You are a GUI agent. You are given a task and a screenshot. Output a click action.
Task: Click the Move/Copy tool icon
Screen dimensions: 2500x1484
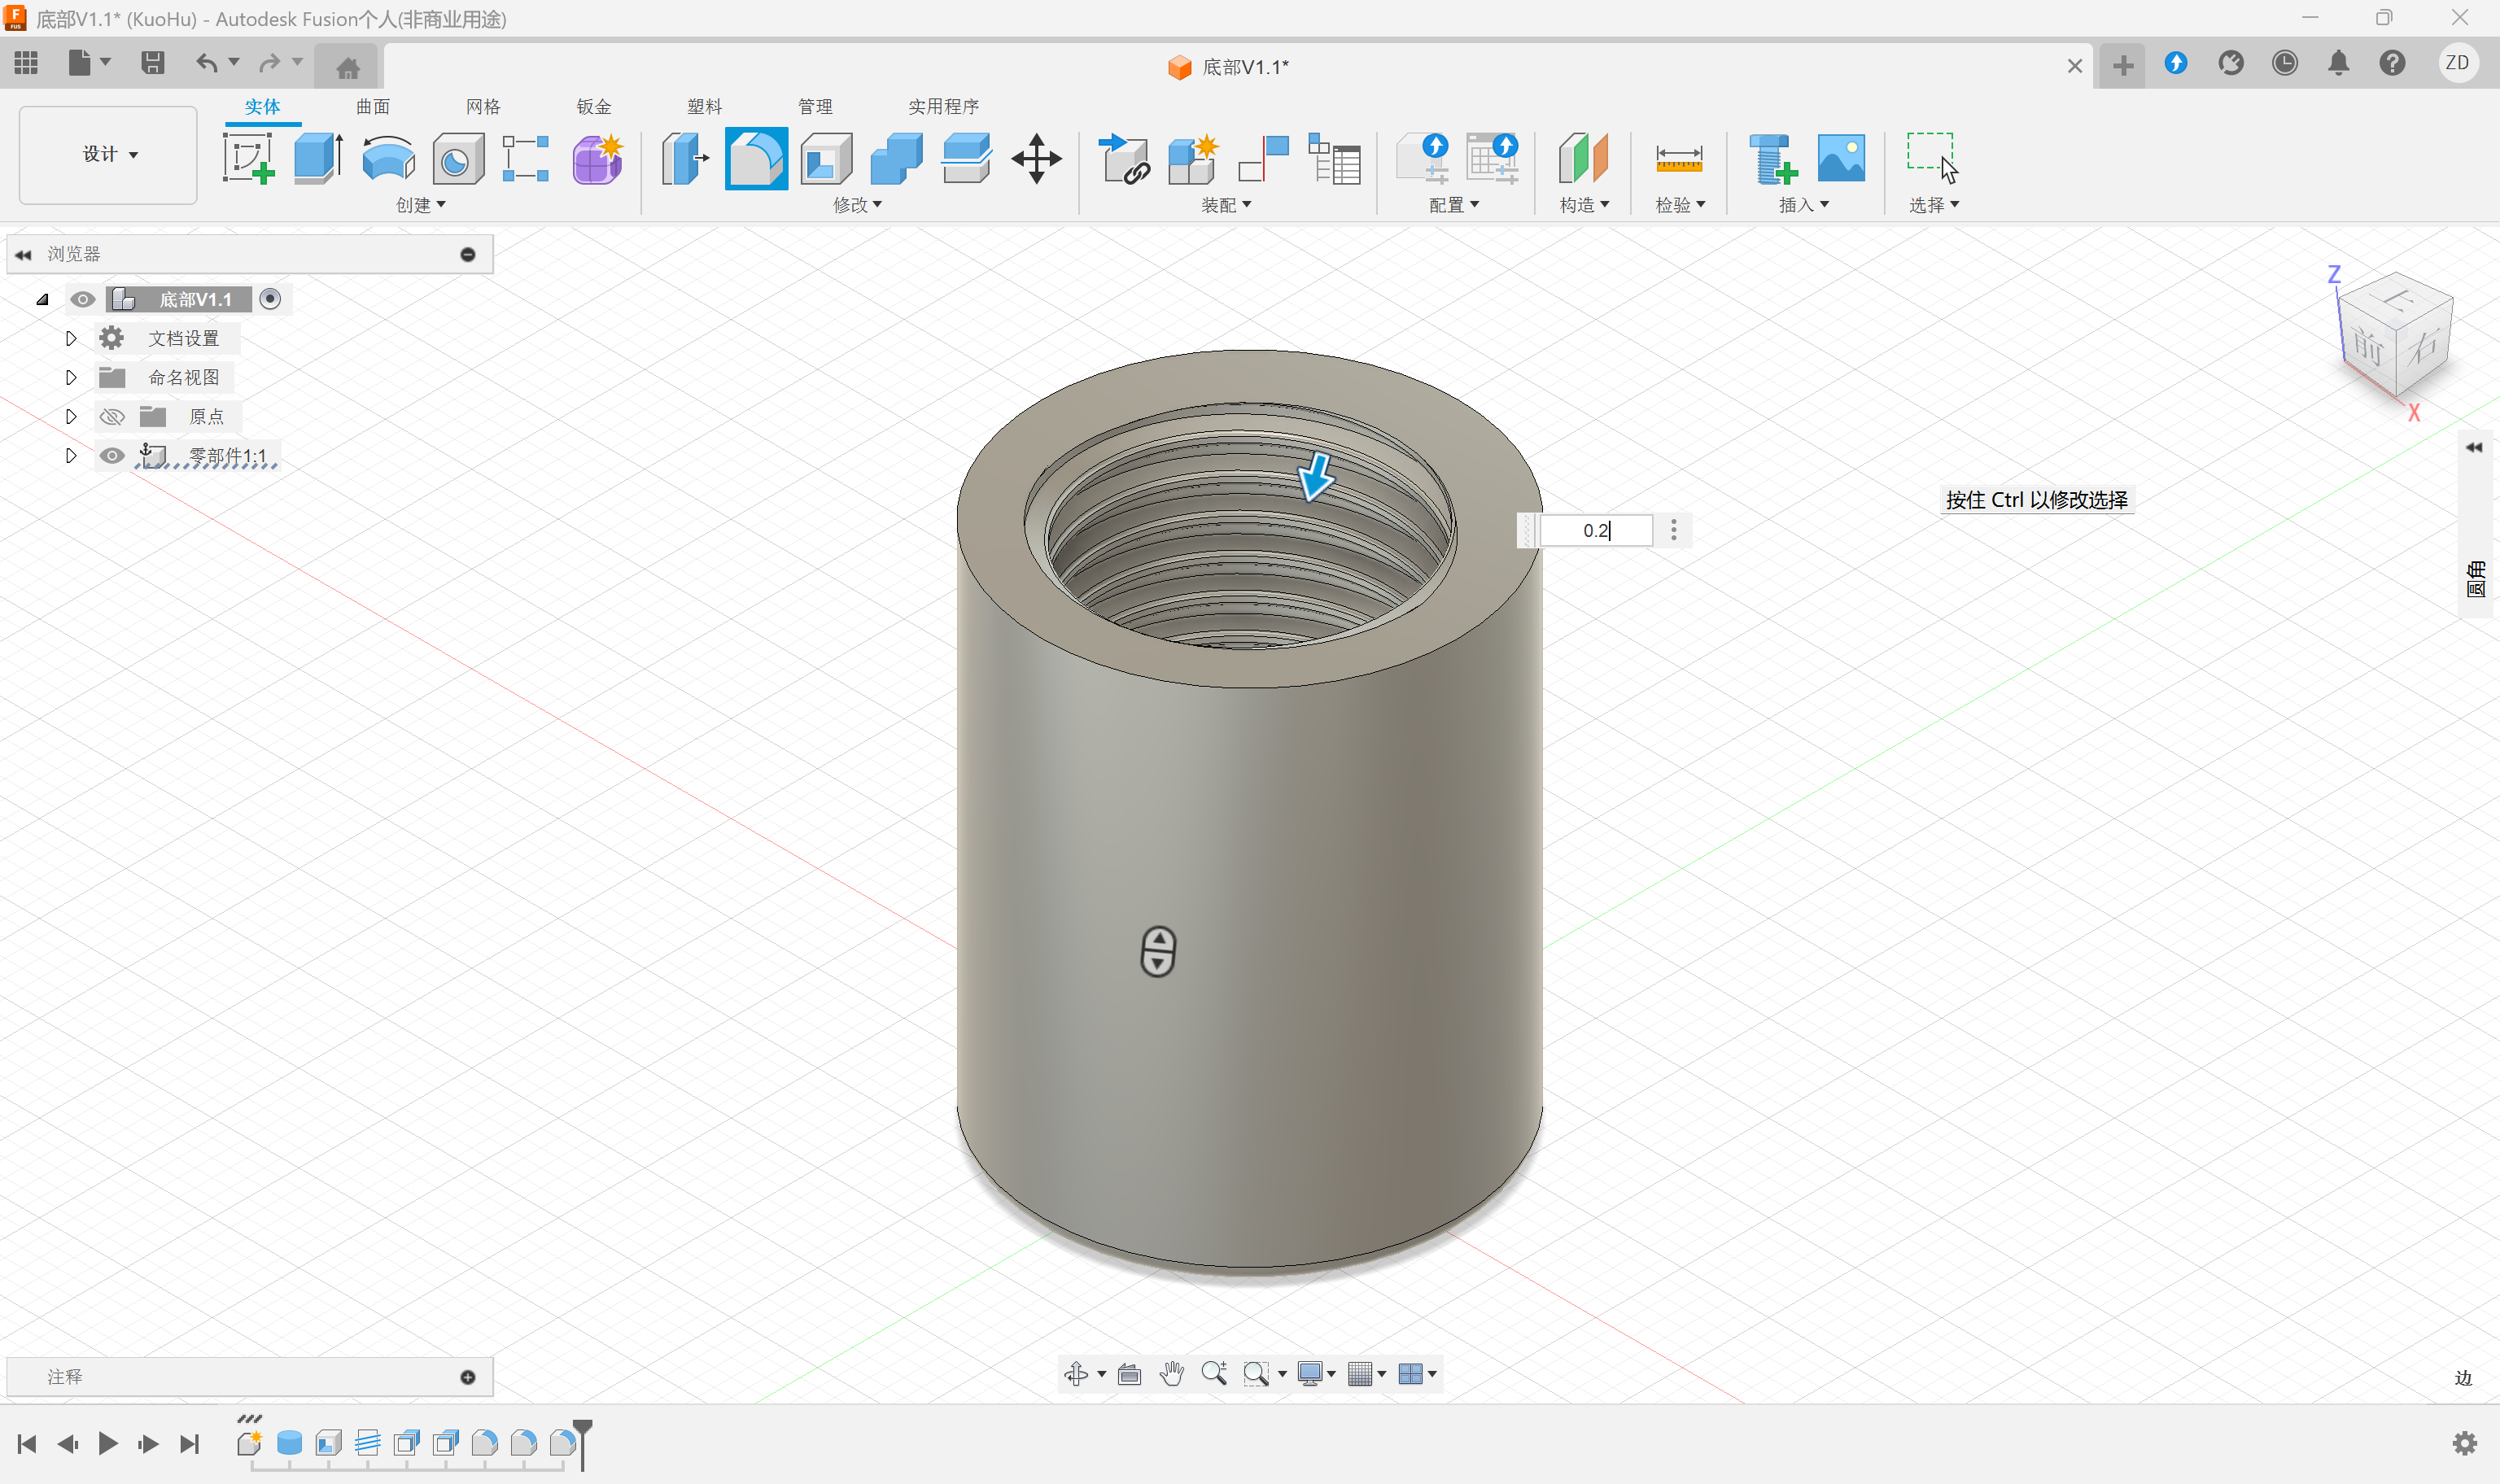[x=1036, y=158]
